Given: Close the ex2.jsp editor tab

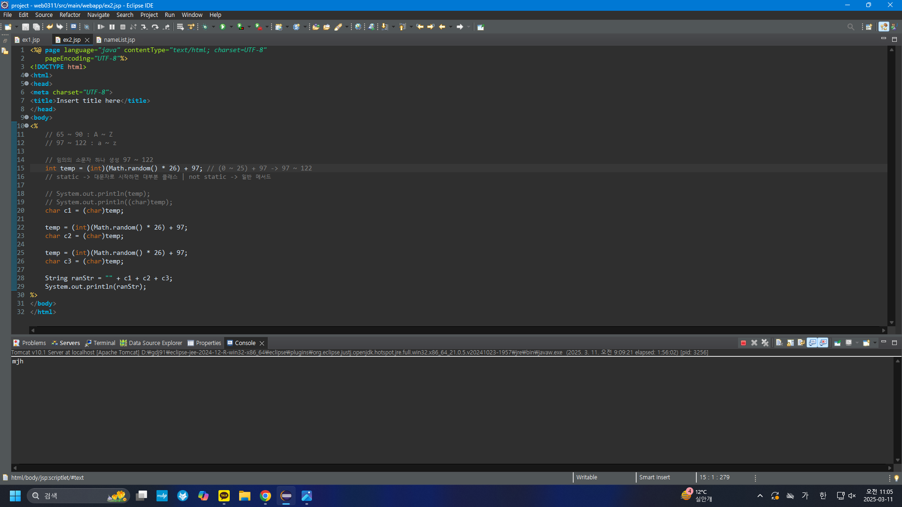Looking at the screenshot, I should (87, 40).
